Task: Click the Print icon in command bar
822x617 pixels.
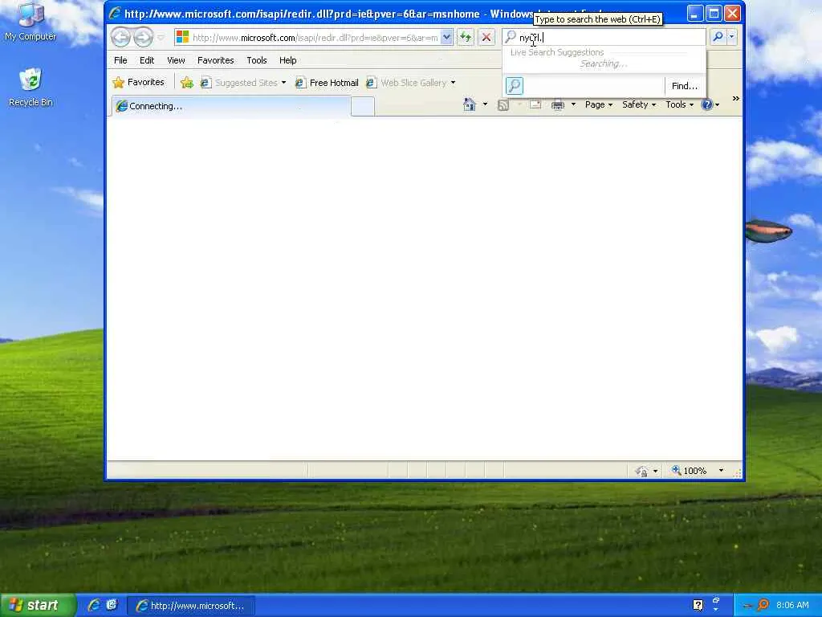Action: tap(558, 105)
